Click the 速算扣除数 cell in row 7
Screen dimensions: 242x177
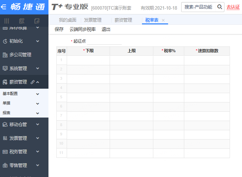207,116
